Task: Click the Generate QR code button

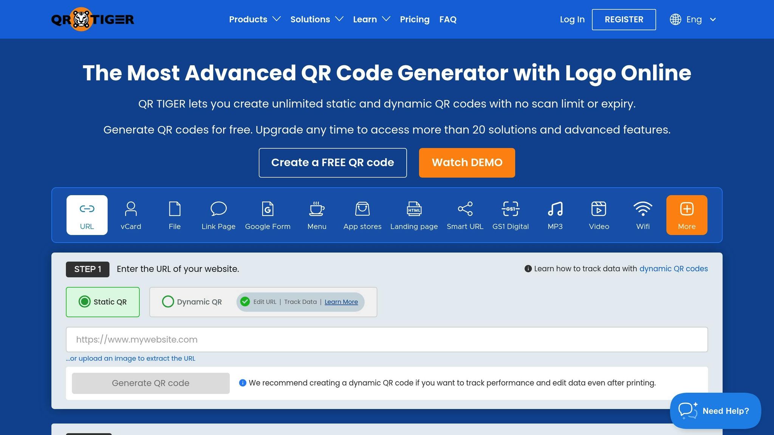Action: click(x=151, y=383)
